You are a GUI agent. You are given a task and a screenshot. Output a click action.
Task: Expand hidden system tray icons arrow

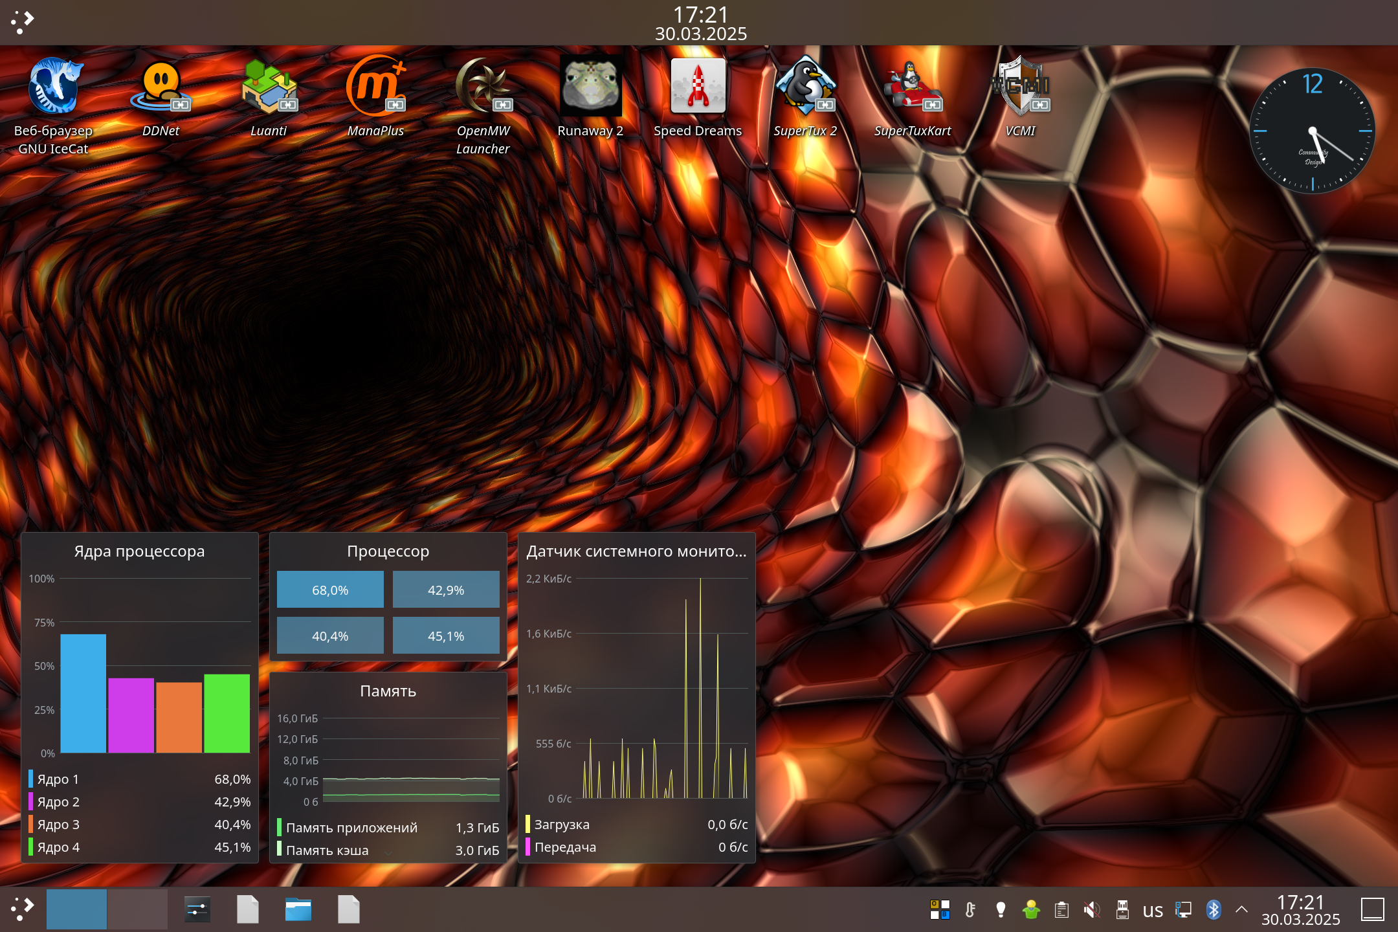tap(1241, 909)
